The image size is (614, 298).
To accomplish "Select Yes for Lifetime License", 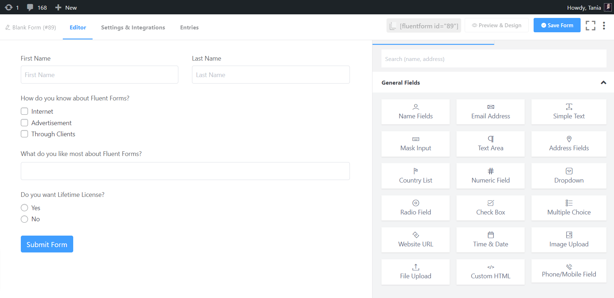I will (x=24, y=208).
